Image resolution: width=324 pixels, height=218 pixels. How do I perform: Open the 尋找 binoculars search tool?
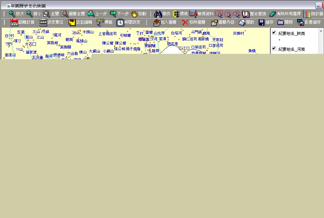[x=158, y=14]
